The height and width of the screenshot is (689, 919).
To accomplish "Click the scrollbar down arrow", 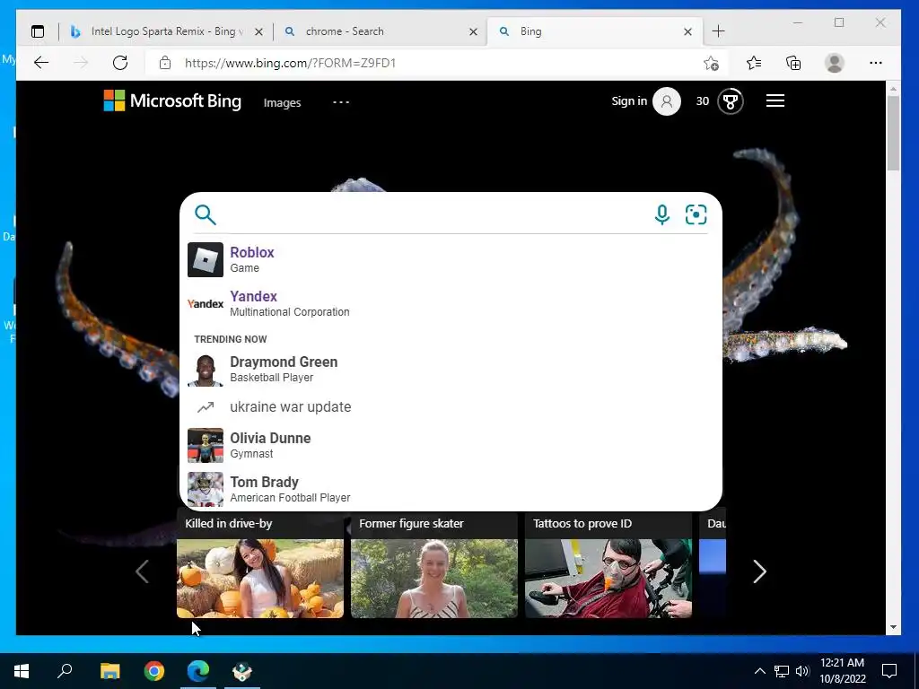I will click(893, 627).
